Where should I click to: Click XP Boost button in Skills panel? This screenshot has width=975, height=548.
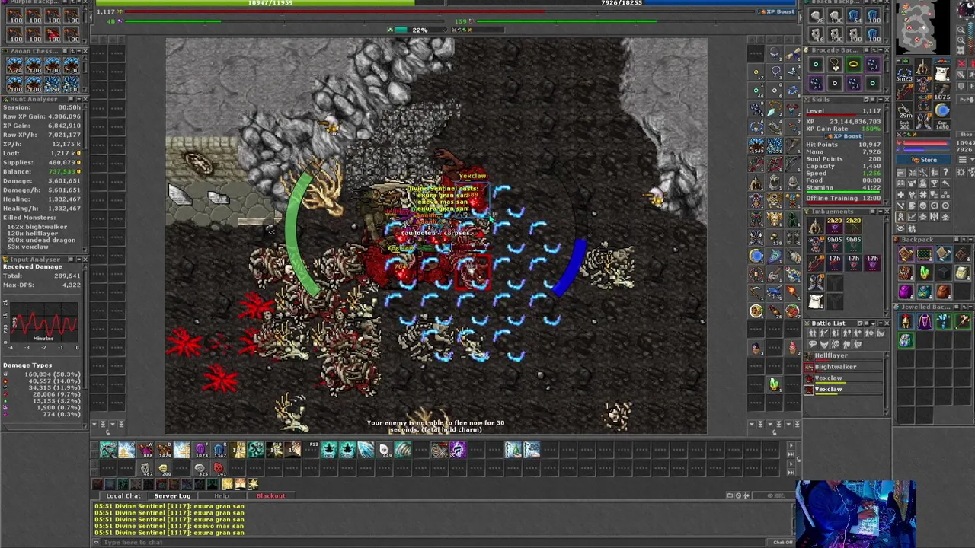(x=844, y=136)
